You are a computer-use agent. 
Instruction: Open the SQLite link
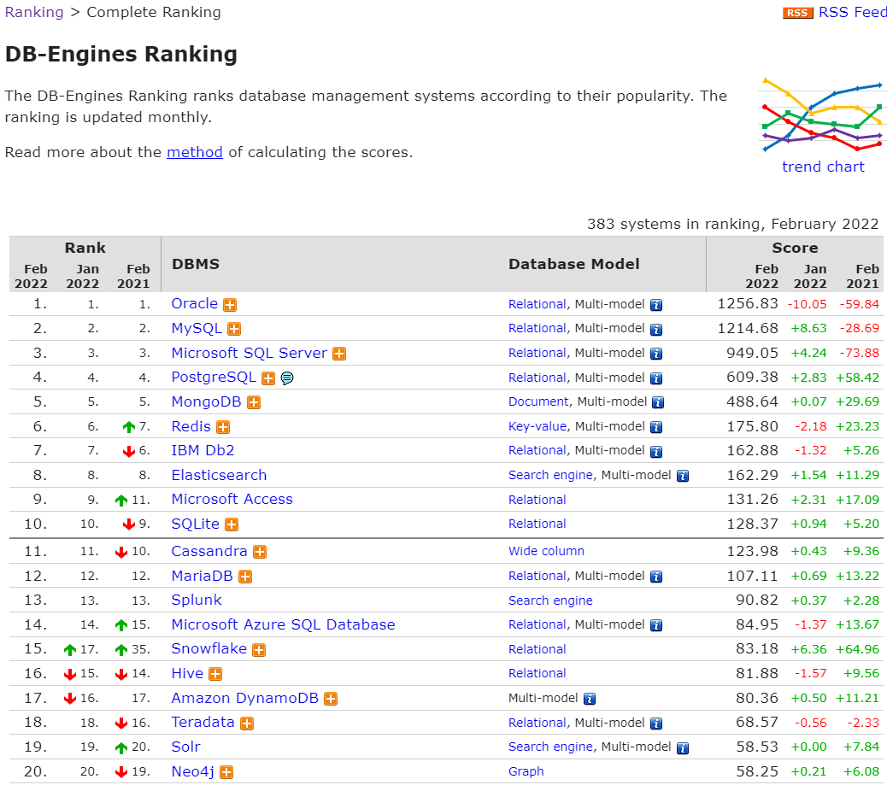[196, 524]
